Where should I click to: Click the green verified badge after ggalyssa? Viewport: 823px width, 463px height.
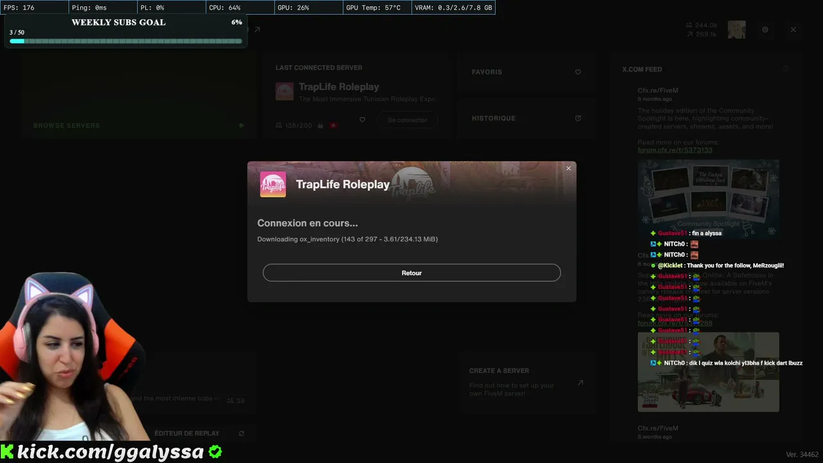(x=215, y=451)
